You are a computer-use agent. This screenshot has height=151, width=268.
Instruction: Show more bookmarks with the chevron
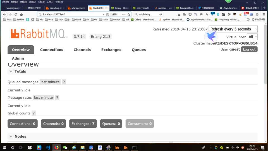[x=248, y=20]
